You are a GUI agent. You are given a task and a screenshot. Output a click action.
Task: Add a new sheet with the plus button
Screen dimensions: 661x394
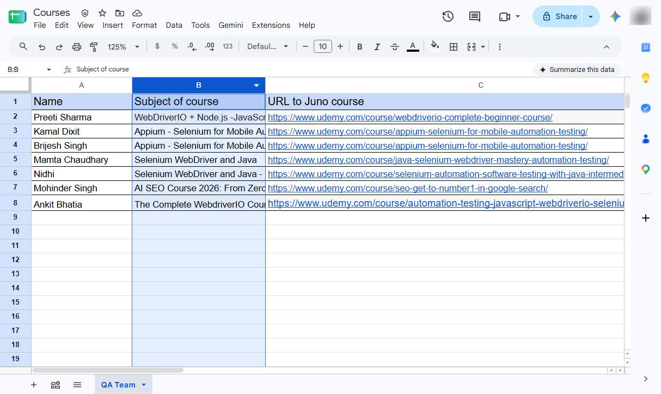coord(34,385)
